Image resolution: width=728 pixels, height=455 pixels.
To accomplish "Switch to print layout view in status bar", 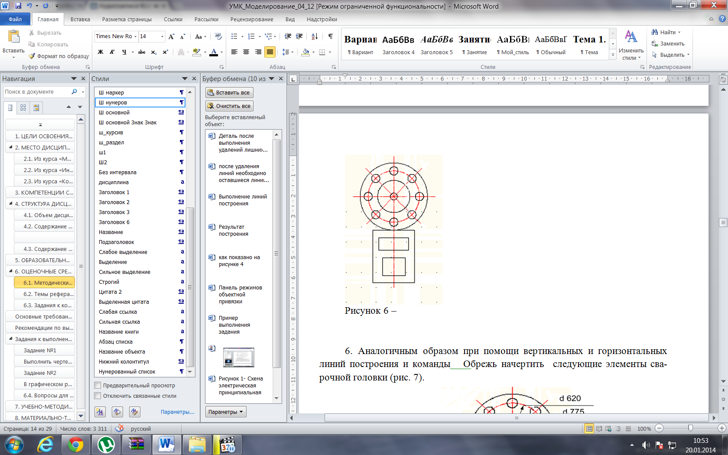I will point(589,429).
